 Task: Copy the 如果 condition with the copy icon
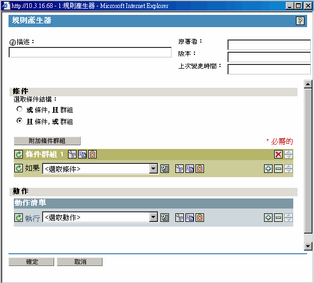(x=190, y=169)
